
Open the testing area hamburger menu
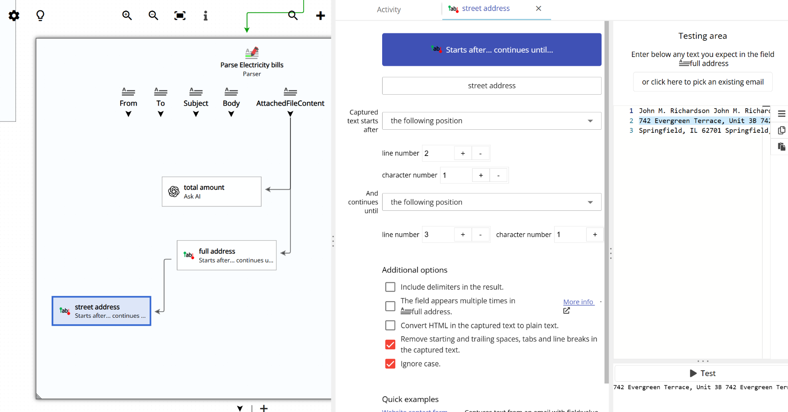pos(781,114)
